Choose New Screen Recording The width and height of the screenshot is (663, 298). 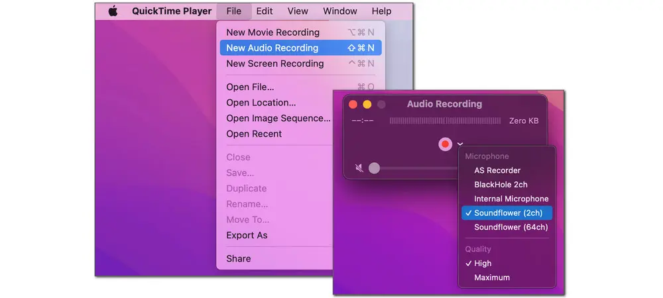click(x=300, y=64)
